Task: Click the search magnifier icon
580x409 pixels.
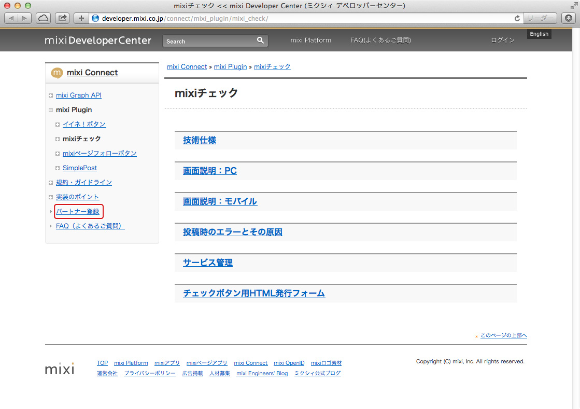Action: pos(260,40)
